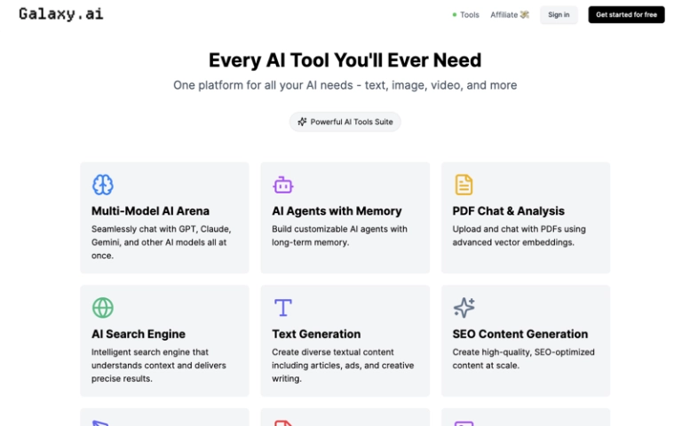The image size is (682, 426).
Task: Click the green globe AI Search icon
Action: point(103,308)
